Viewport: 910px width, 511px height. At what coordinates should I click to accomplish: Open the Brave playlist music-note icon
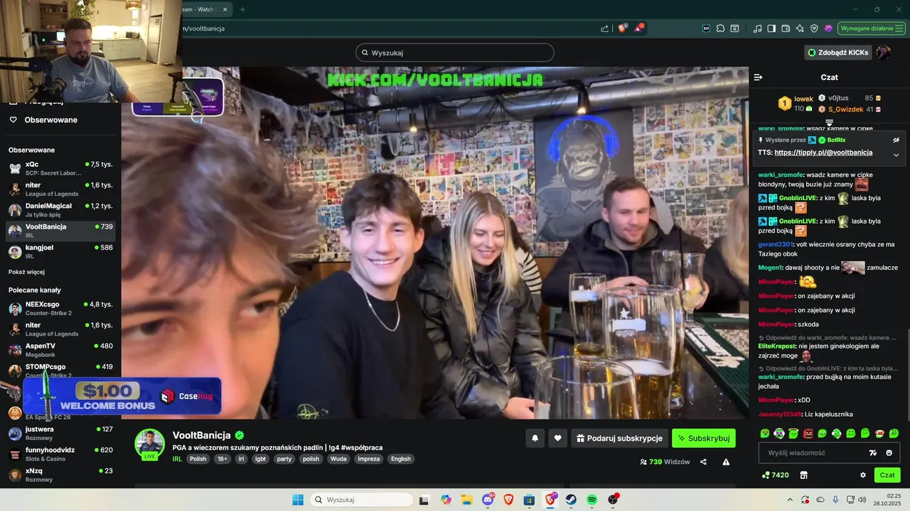pos(757,28)
